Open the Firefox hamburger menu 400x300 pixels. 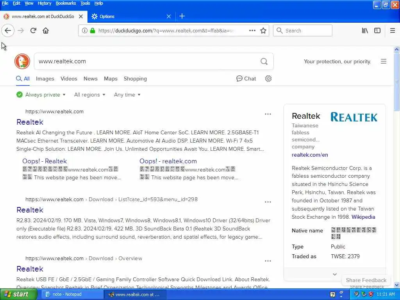tap(393, 30)
